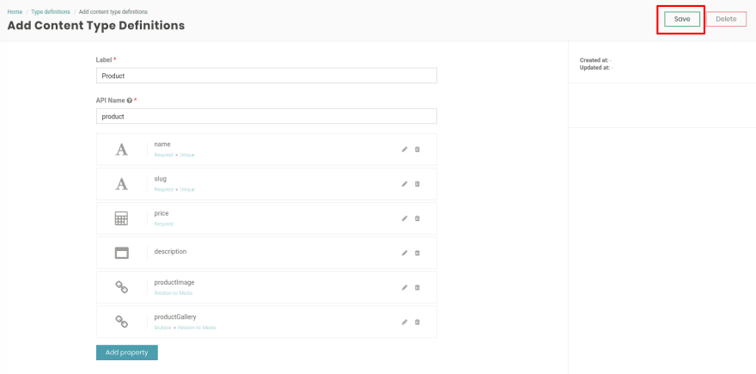Select the productImage property label

(x=174, y=282)
